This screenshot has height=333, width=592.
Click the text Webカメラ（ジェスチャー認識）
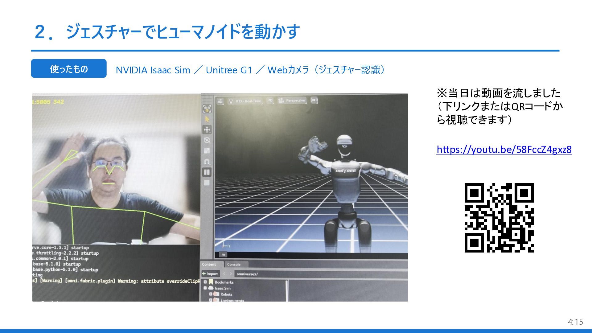point(327,70)
